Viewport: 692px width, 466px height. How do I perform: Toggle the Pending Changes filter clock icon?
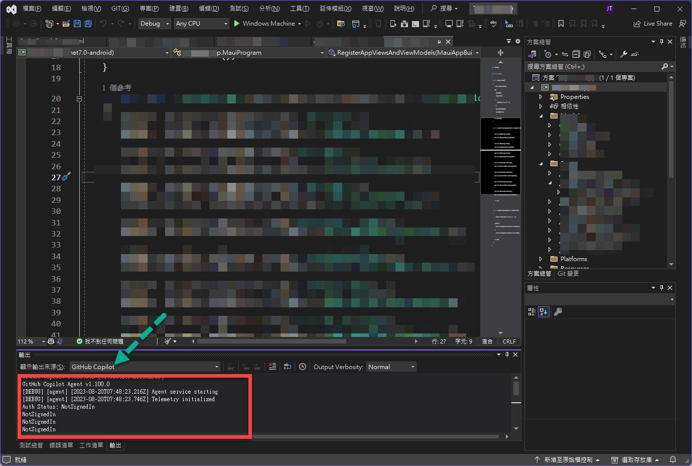coord(549,54)
